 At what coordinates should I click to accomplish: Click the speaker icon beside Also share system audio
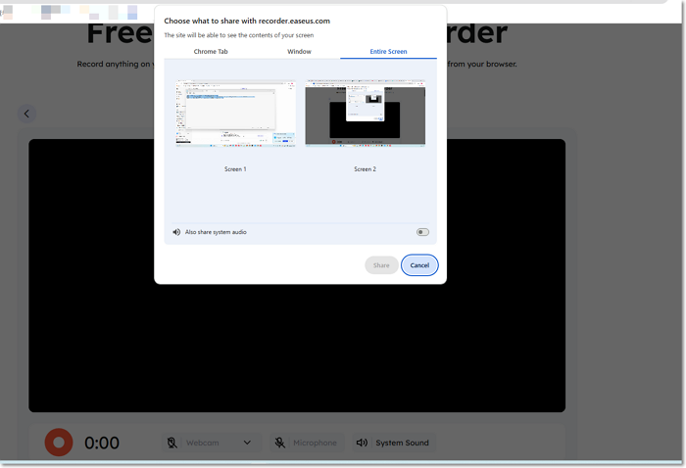pyautogui.click(x=176, y=232)
